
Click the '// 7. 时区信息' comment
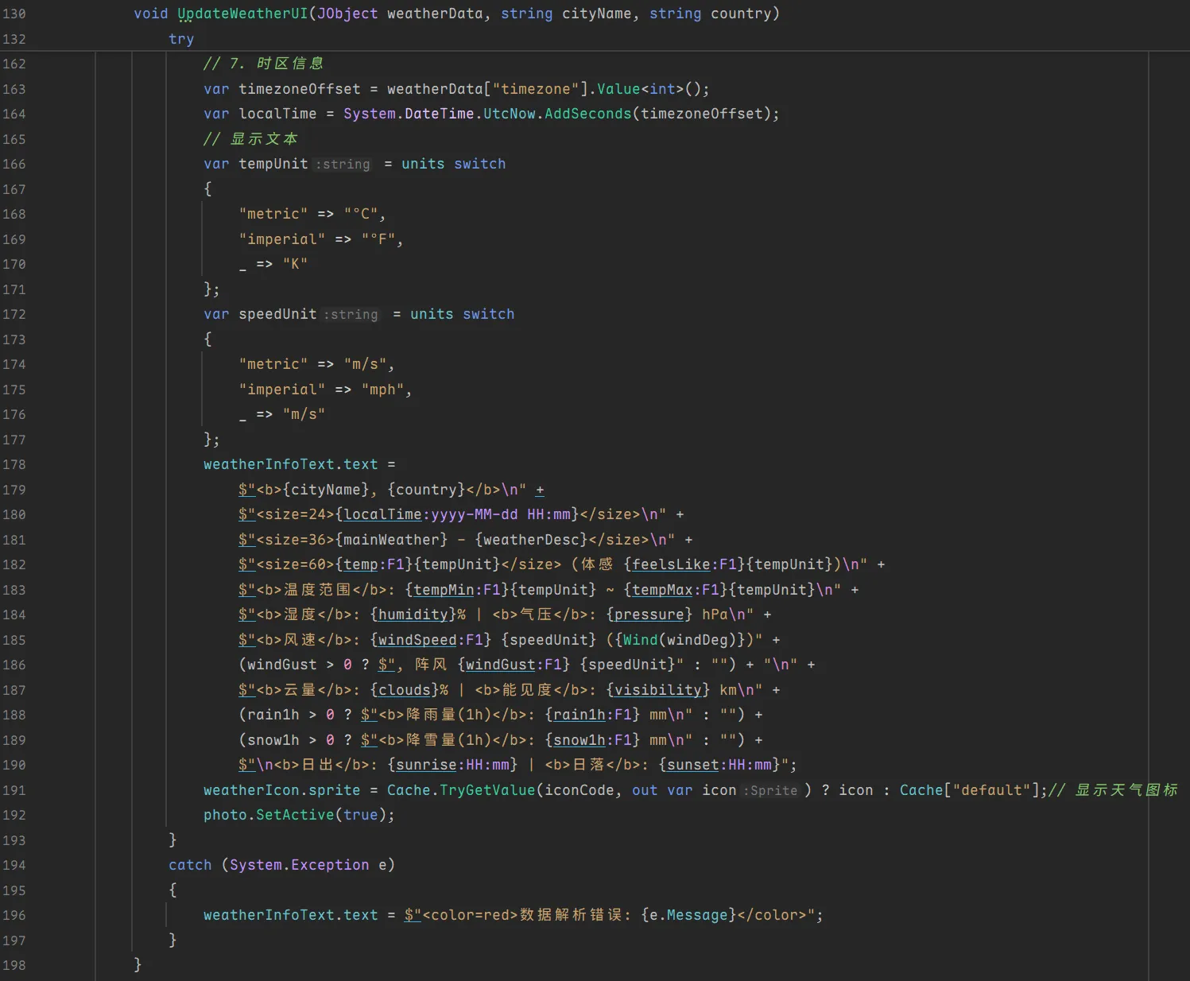point(263,64)
